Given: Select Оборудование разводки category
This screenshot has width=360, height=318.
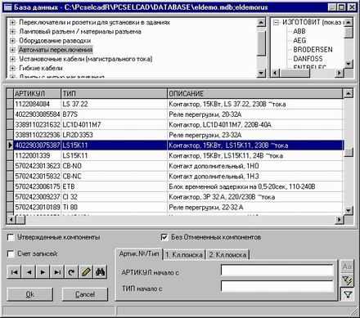Looking at the screenshot, I should click(55, 41).
